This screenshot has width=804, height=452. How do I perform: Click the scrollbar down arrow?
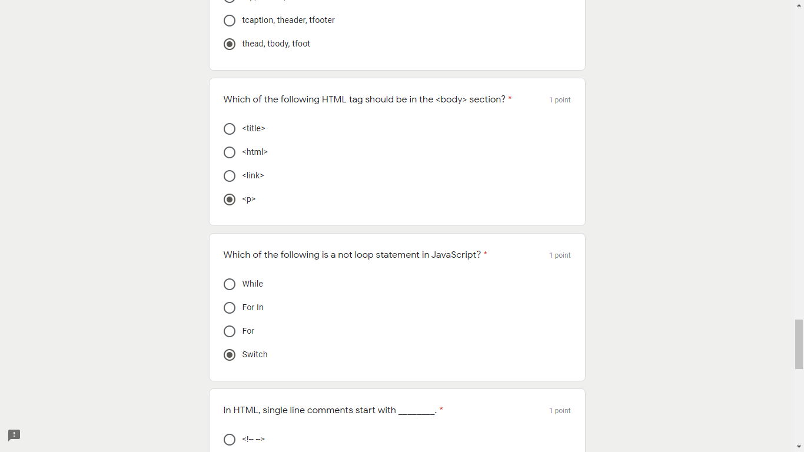point(799,447)
